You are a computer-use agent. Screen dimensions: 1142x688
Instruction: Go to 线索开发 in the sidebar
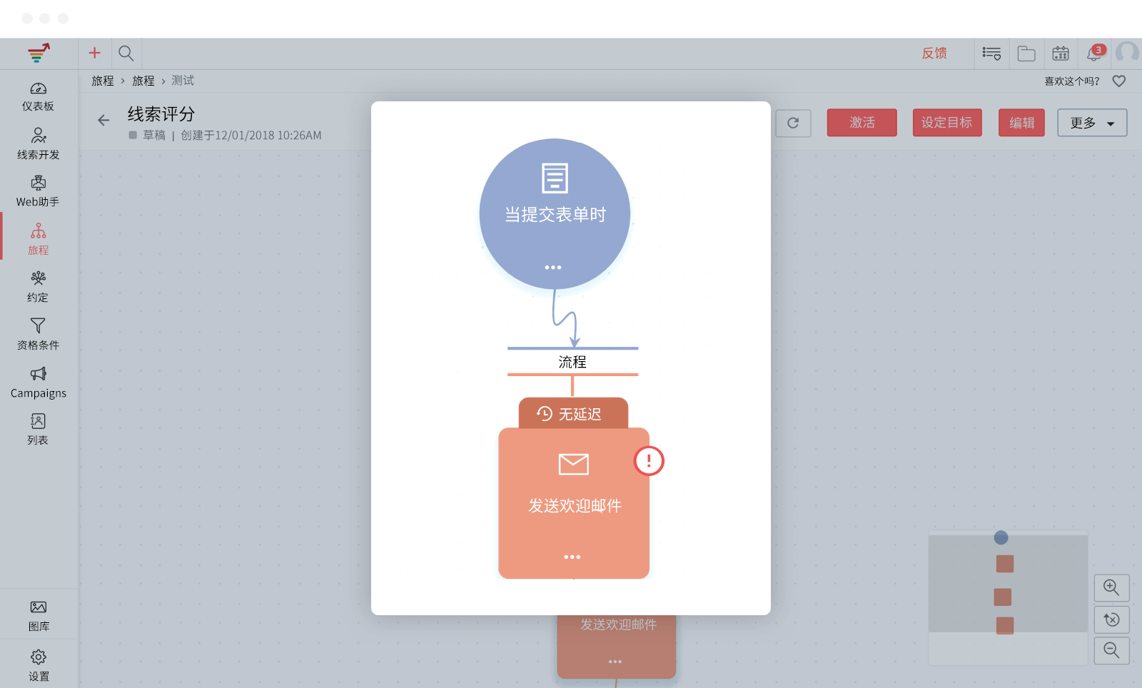39,144
